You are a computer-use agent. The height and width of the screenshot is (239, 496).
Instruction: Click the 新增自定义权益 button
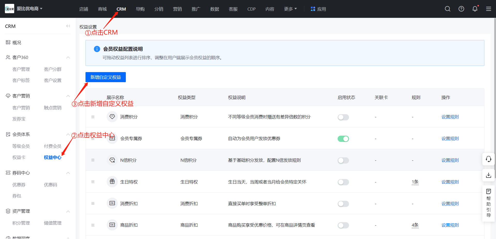click(x=106, y=77)
